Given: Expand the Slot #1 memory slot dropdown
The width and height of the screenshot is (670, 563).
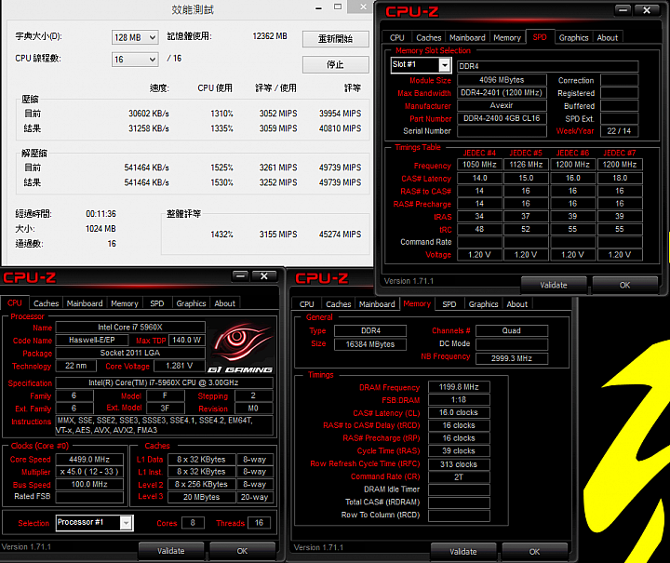Looking at the screenshot, I should pos(445,65).
